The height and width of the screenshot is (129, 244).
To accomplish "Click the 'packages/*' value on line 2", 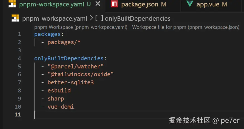I will click(x=64, y=42).
